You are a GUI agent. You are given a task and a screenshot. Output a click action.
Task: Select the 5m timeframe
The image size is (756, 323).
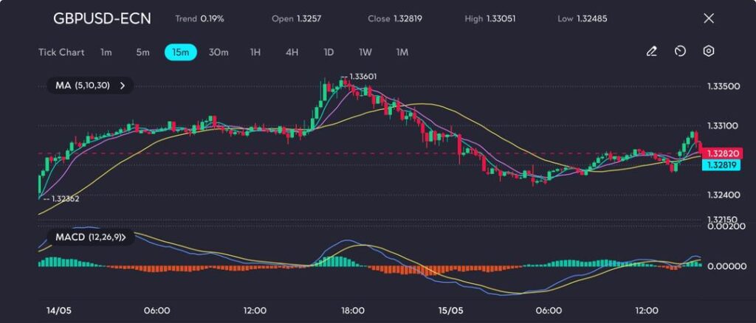click(142, 52)
